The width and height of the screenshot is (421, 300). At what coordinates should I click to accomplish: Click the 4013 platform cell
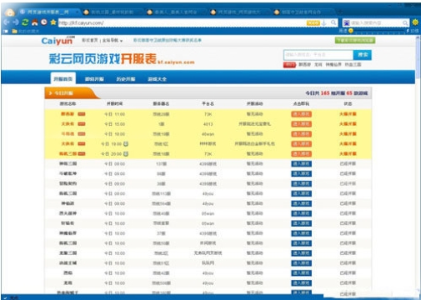pyautogui.click(x=208, y=124)
